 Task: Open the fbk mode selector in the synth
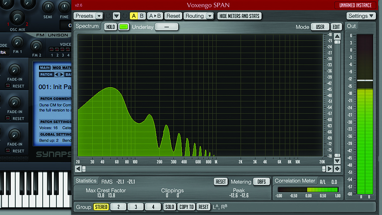(4, 52)
